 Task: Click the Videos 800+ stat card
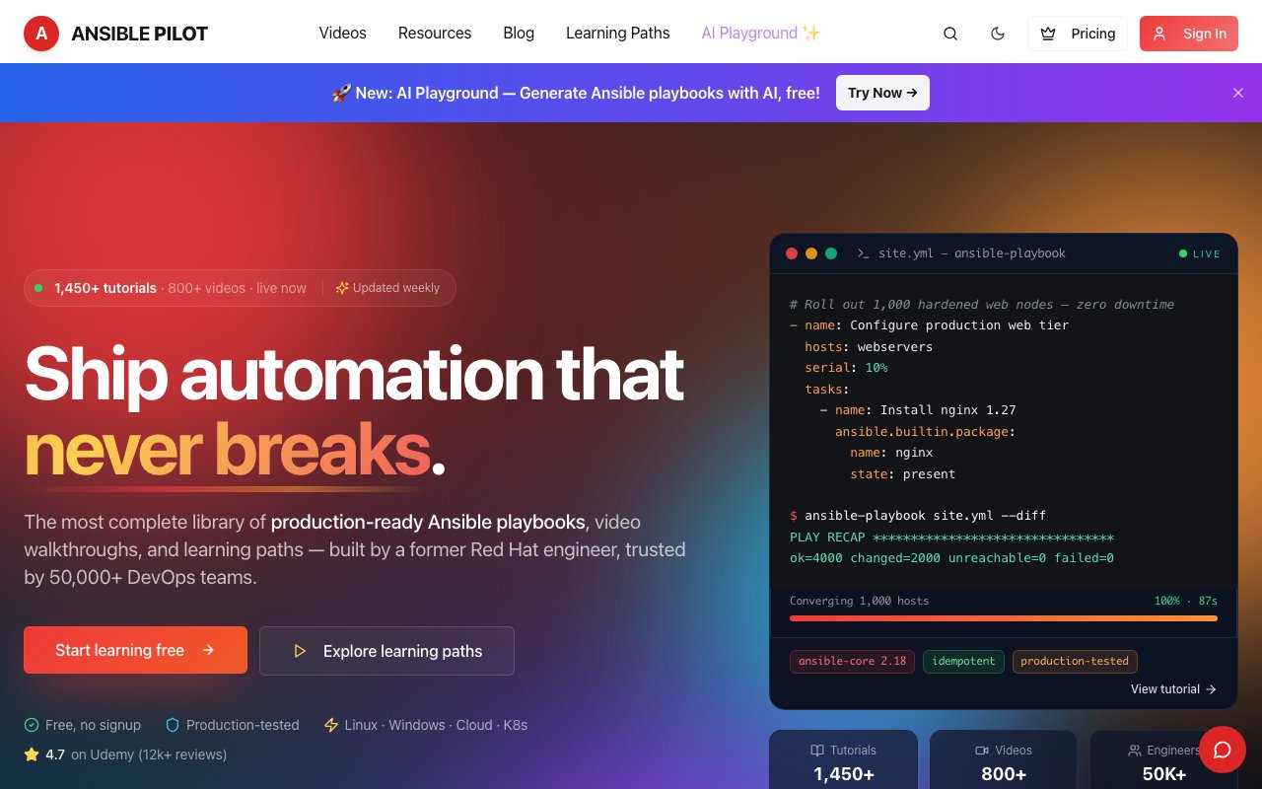click(x=1004, y=759)
